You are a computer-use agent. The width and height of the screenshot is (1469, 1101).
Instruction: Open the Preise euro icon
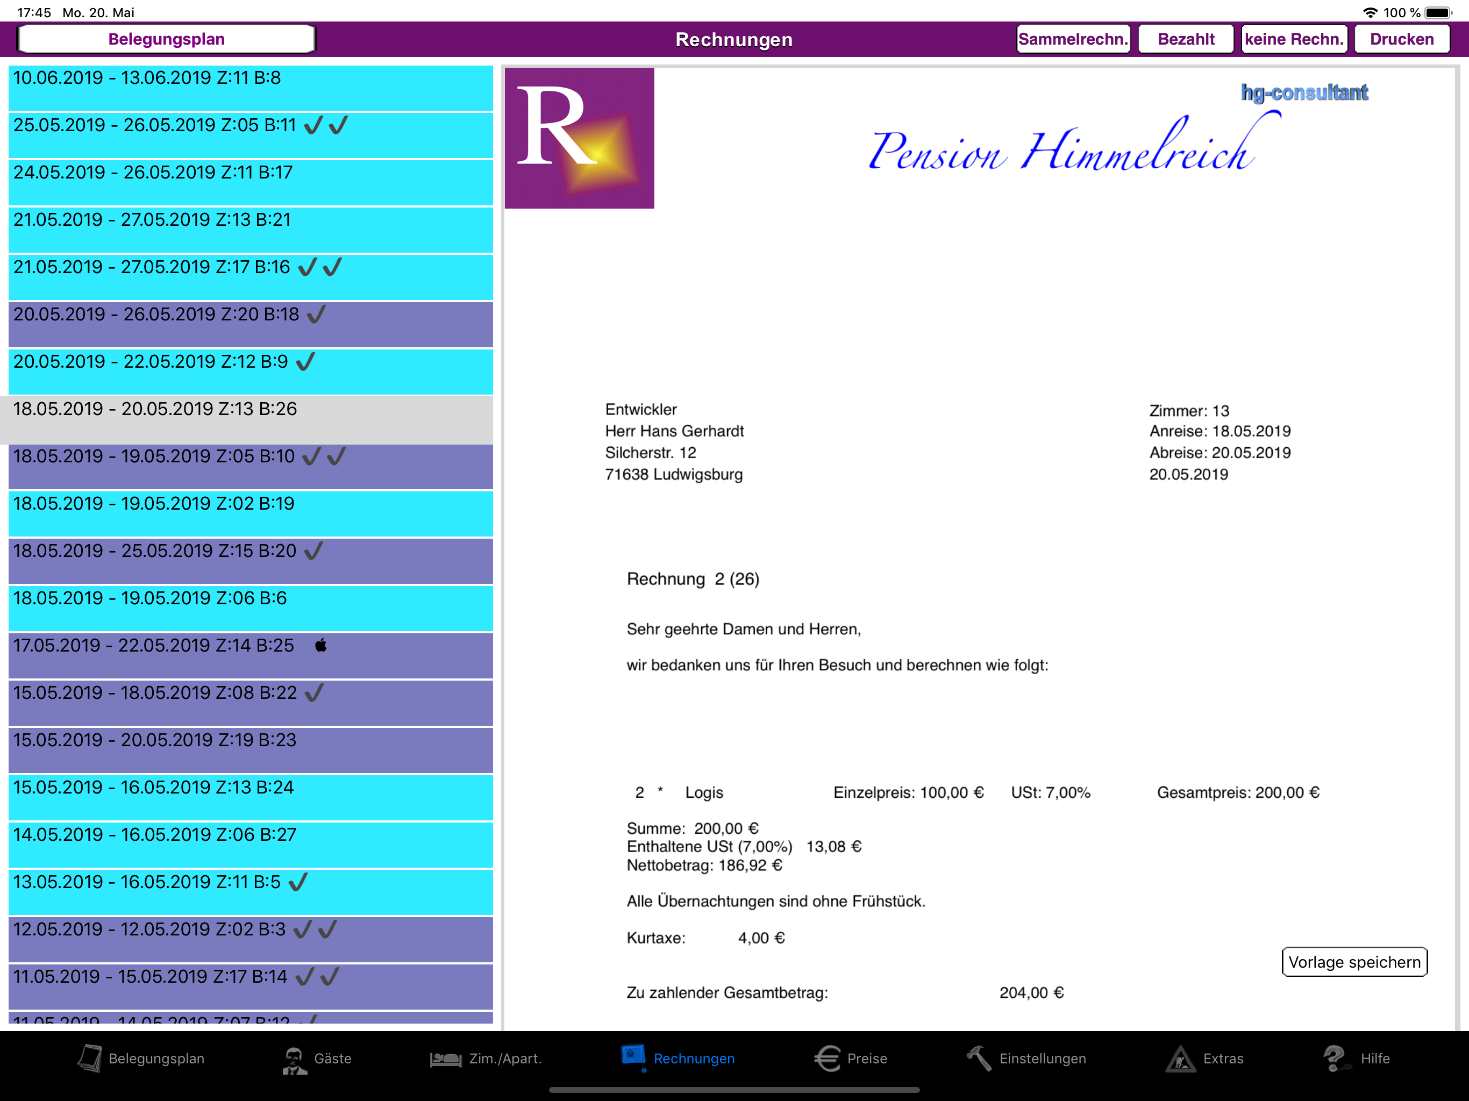[828, 1059]
